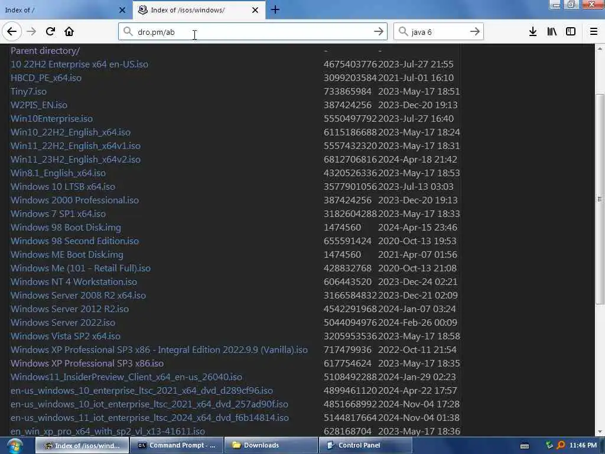The width and height of the screenshot is (605, 454).
Task: Click 'Windows 98 Boot Disk.img'
Action: (66, 228)
